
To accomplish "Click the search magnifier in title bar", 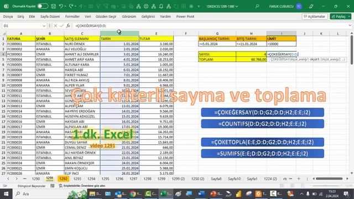I will (257, 6).
